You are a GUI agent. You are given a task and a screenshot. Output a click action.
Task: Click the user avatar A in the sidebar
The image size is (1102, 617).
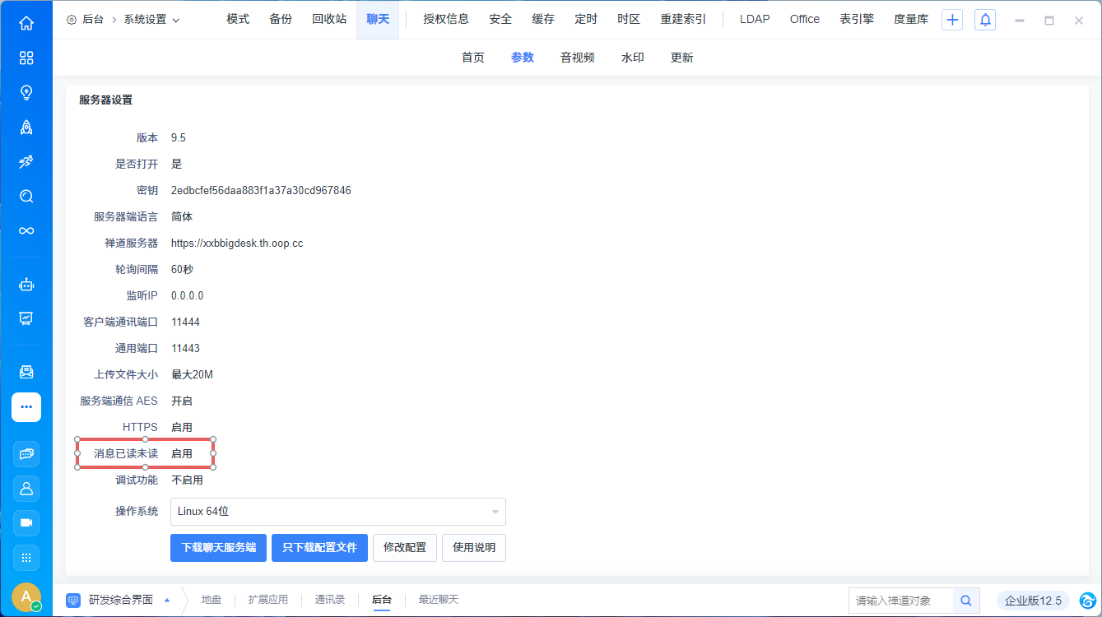click(26, 596)
